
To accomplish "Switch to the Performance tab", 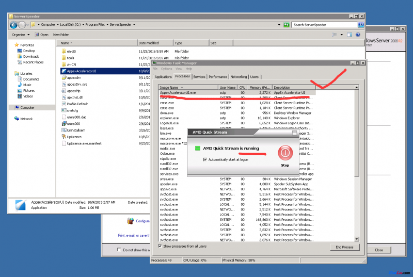I will click(x=217, y=76).
